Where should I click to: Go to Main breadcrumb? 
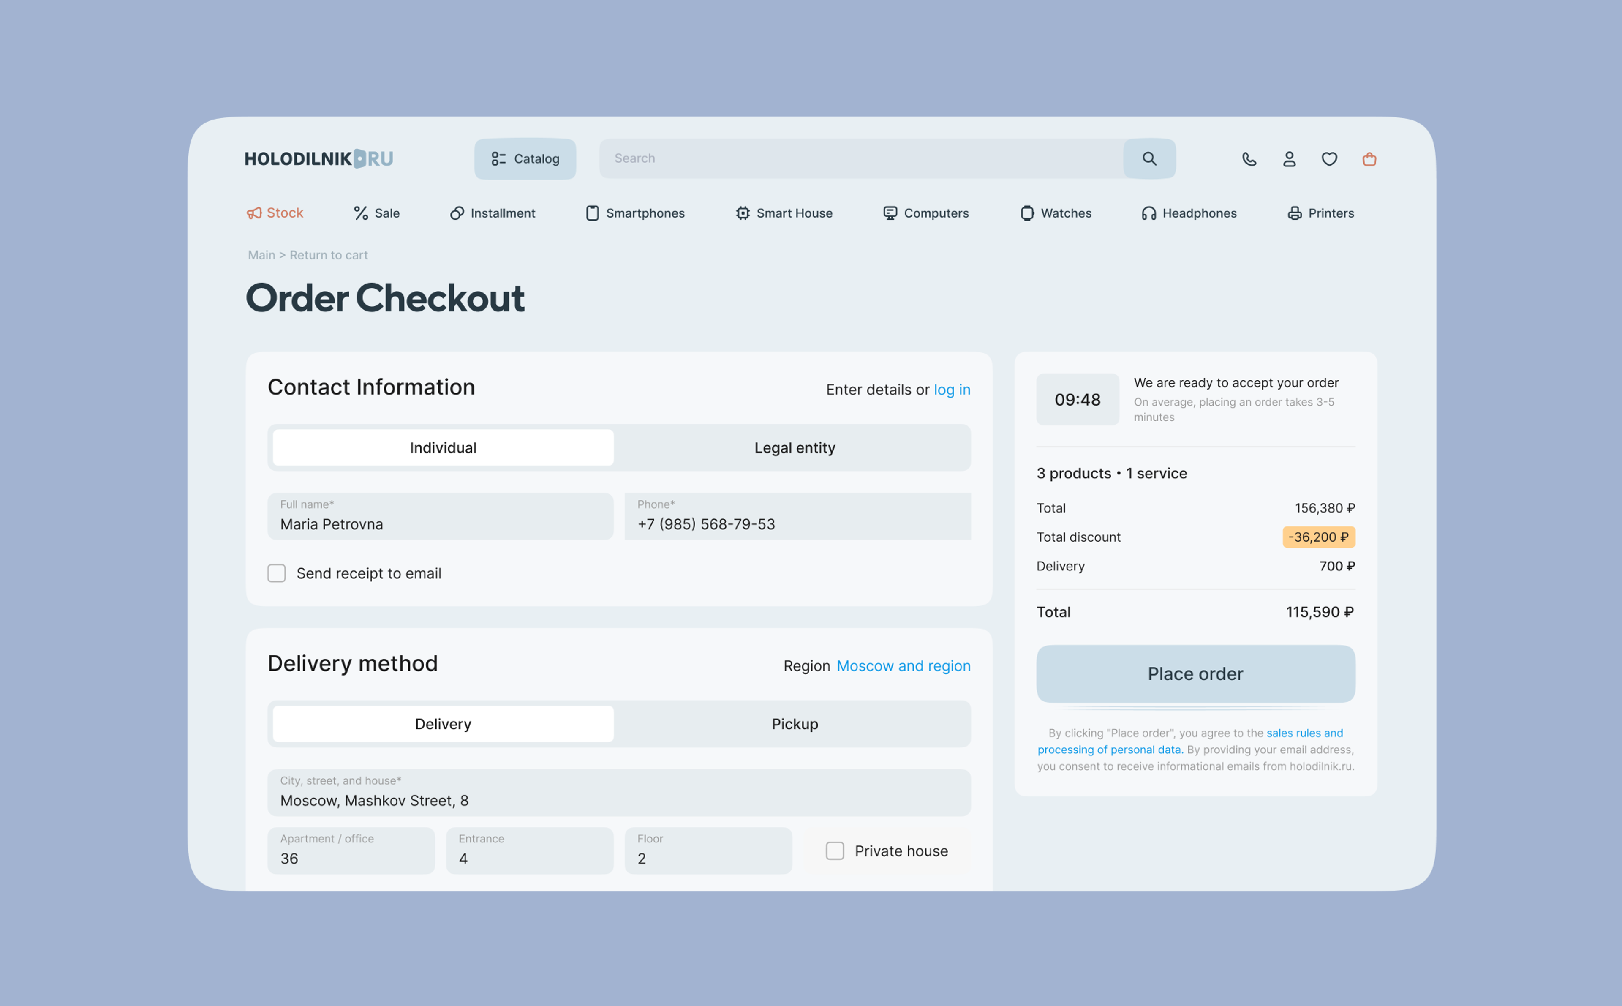tap(261, 255)
